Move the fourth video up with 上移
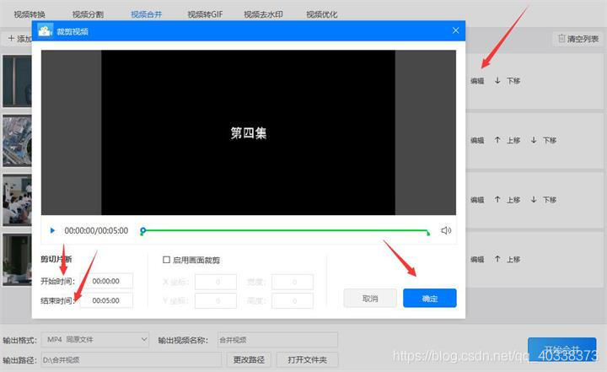The image size is (607, 372). (508, 259)
